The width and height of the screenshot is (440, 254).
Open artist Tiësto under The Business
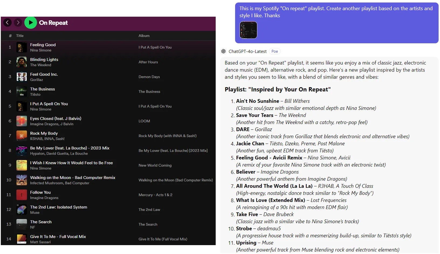[x=35, y=95]
